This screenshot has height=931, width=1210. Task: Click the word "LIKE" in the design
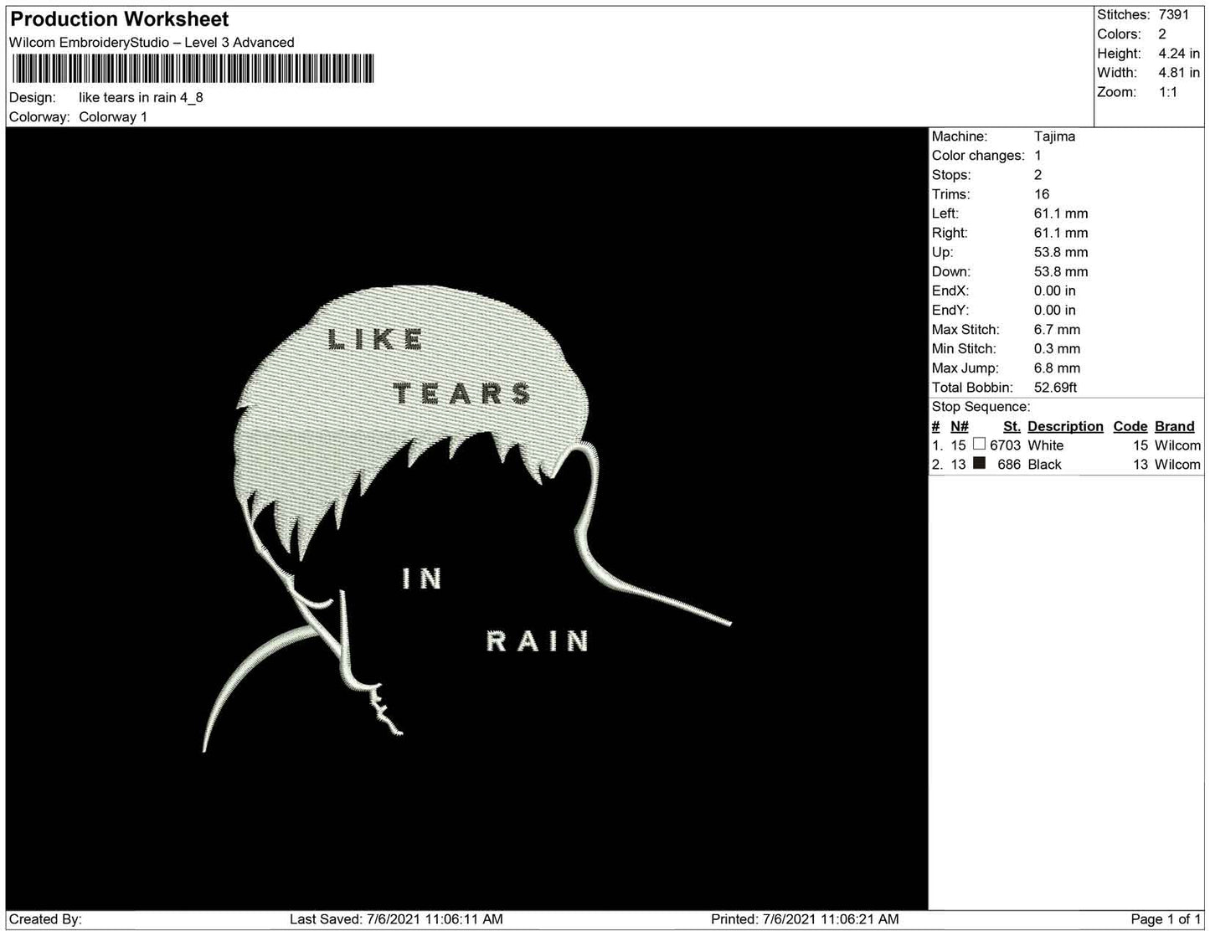coord(375,339)
